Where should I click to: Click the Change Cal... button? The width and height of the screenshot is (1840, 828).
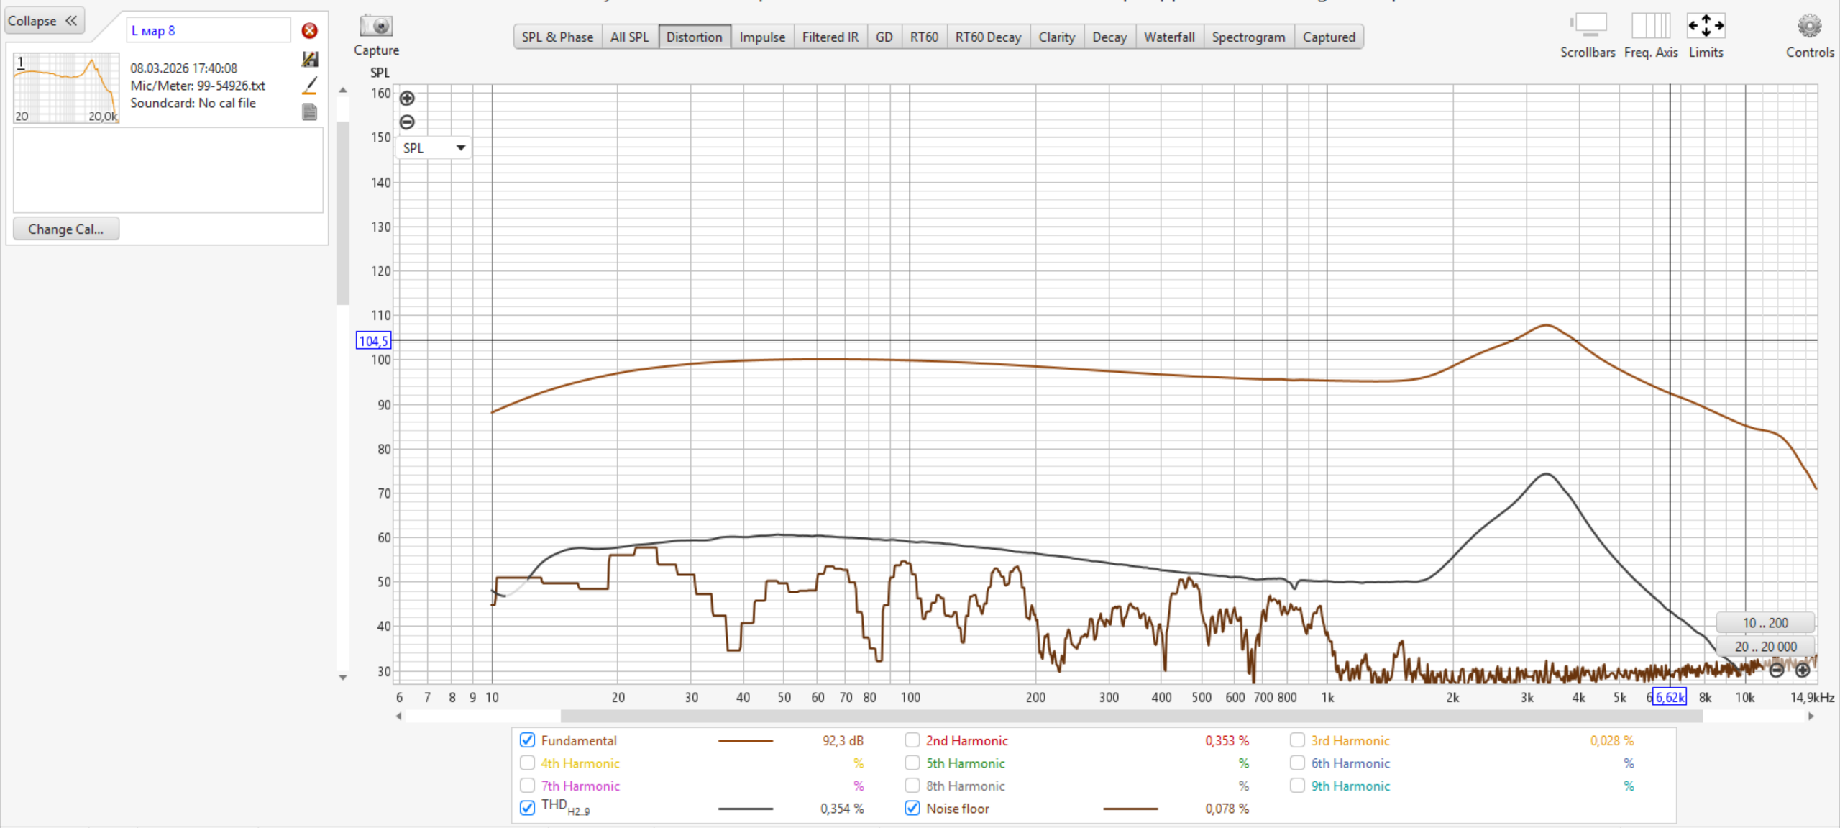coord(65,229)
